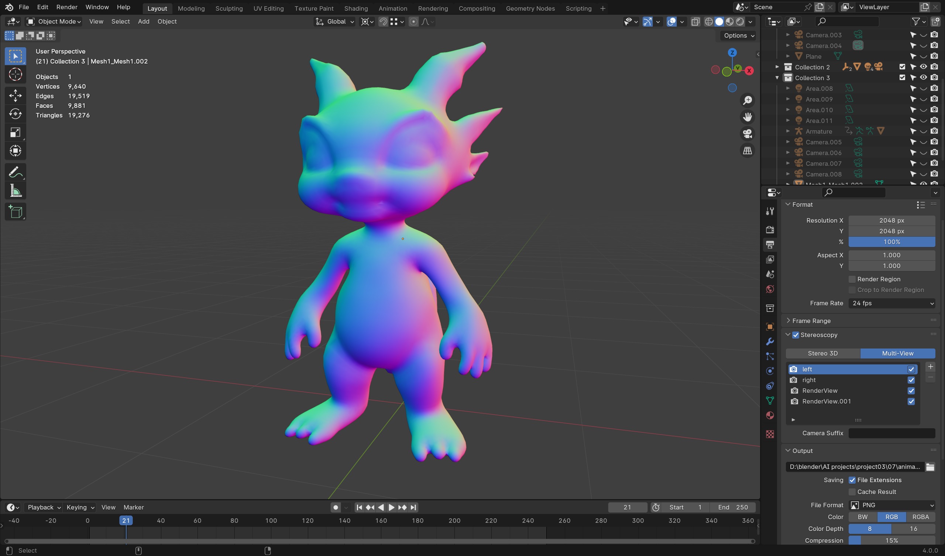
Task: Click the resolution percentage 100% slider
Action: coord(892,242)
